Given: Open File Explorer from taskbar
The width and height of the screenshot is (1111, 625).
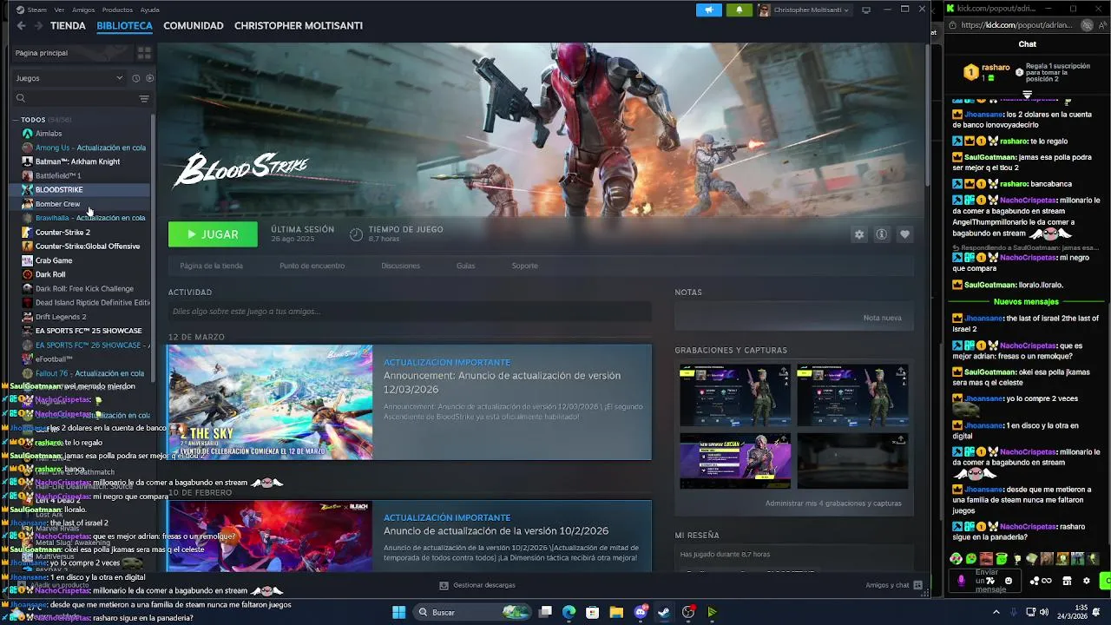Looking at the screenshot, I should pos(615,612).
